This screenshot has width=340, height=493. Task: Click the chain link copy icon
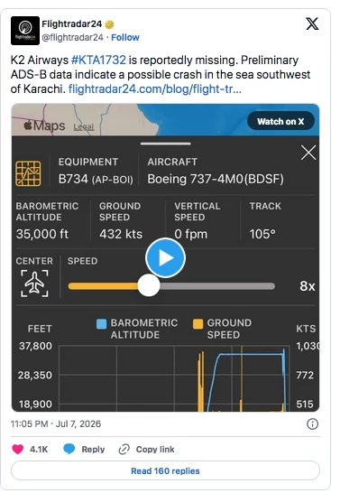point(124,450)
